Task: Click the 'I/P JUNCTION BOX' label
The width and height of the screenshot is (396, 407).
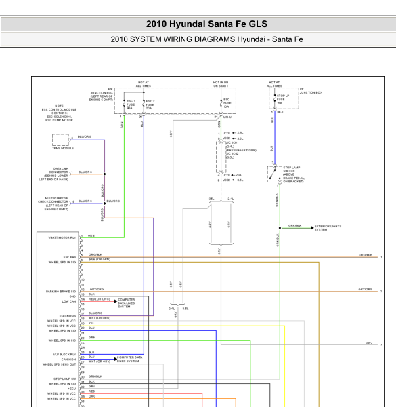Action: tap(311, 91)
